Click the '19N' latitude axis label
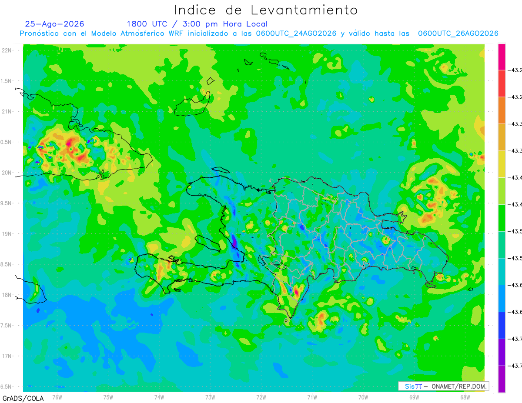 pos(7,234)
